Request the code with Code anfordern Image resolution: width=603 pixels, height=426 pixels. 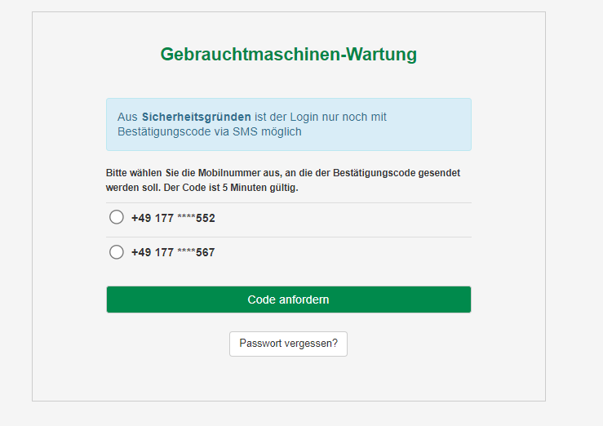click(288, 300)
